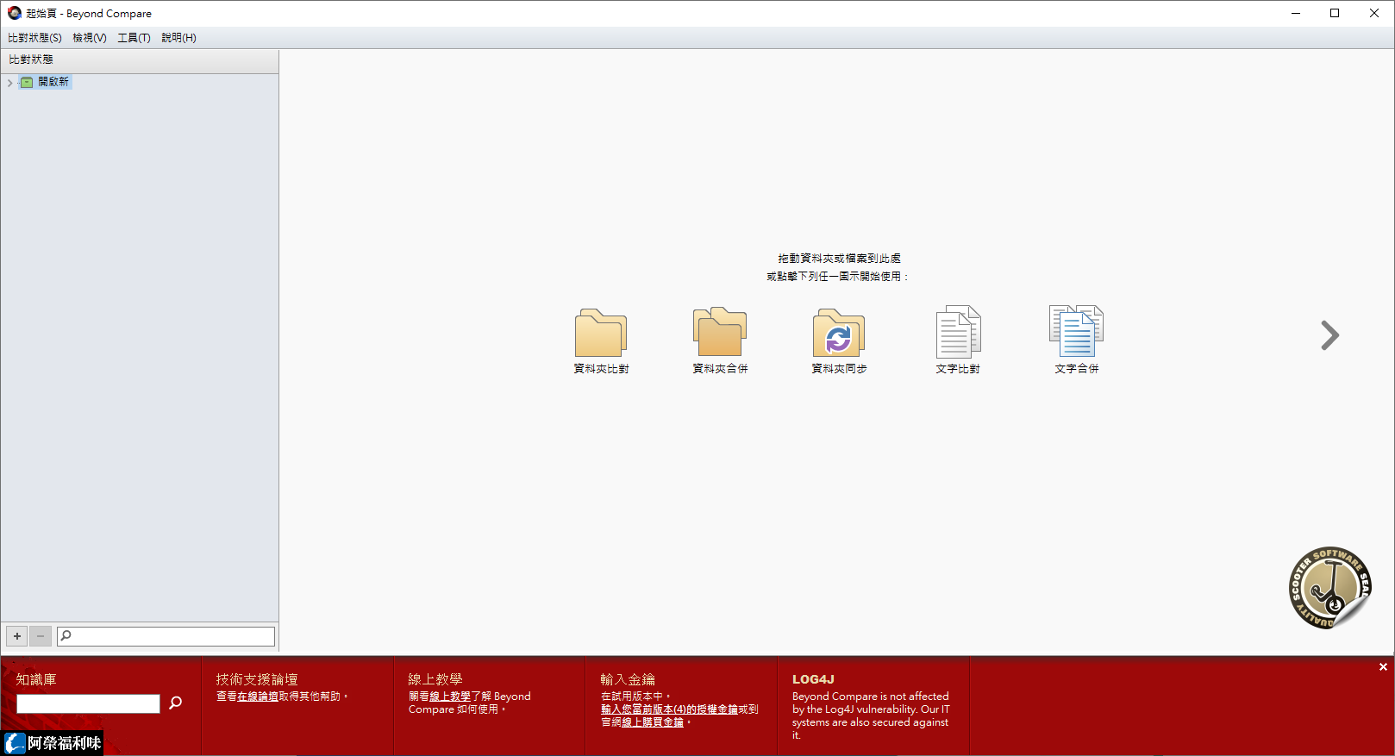Click the 技術支援論壇 heading
This screenshot has height=756, width=1395.
click(257, 679)
